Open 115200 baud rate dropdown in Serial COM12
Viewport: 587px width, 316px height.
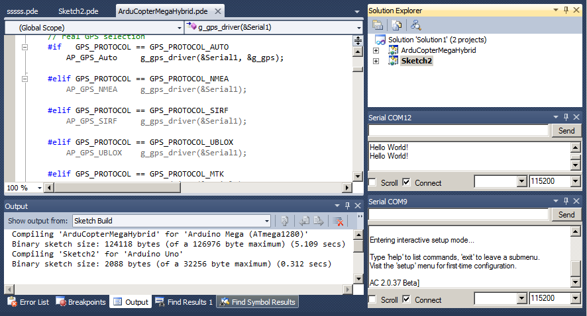pyautogui.click(x=576, y=182)
